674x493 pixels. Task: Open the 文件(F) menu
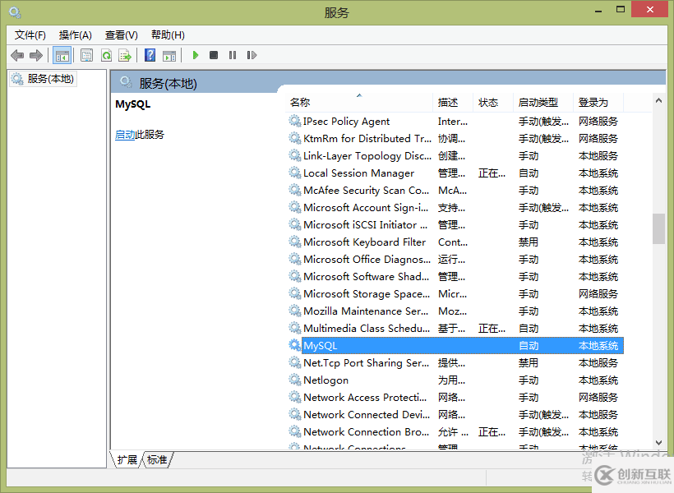pos(30,35)
